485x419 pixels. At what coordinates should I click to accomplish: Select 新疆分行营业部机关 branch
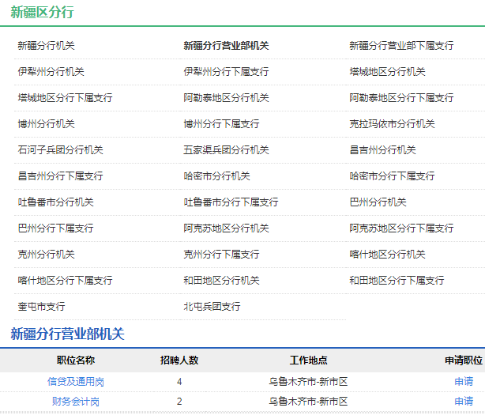click(226, 46)
